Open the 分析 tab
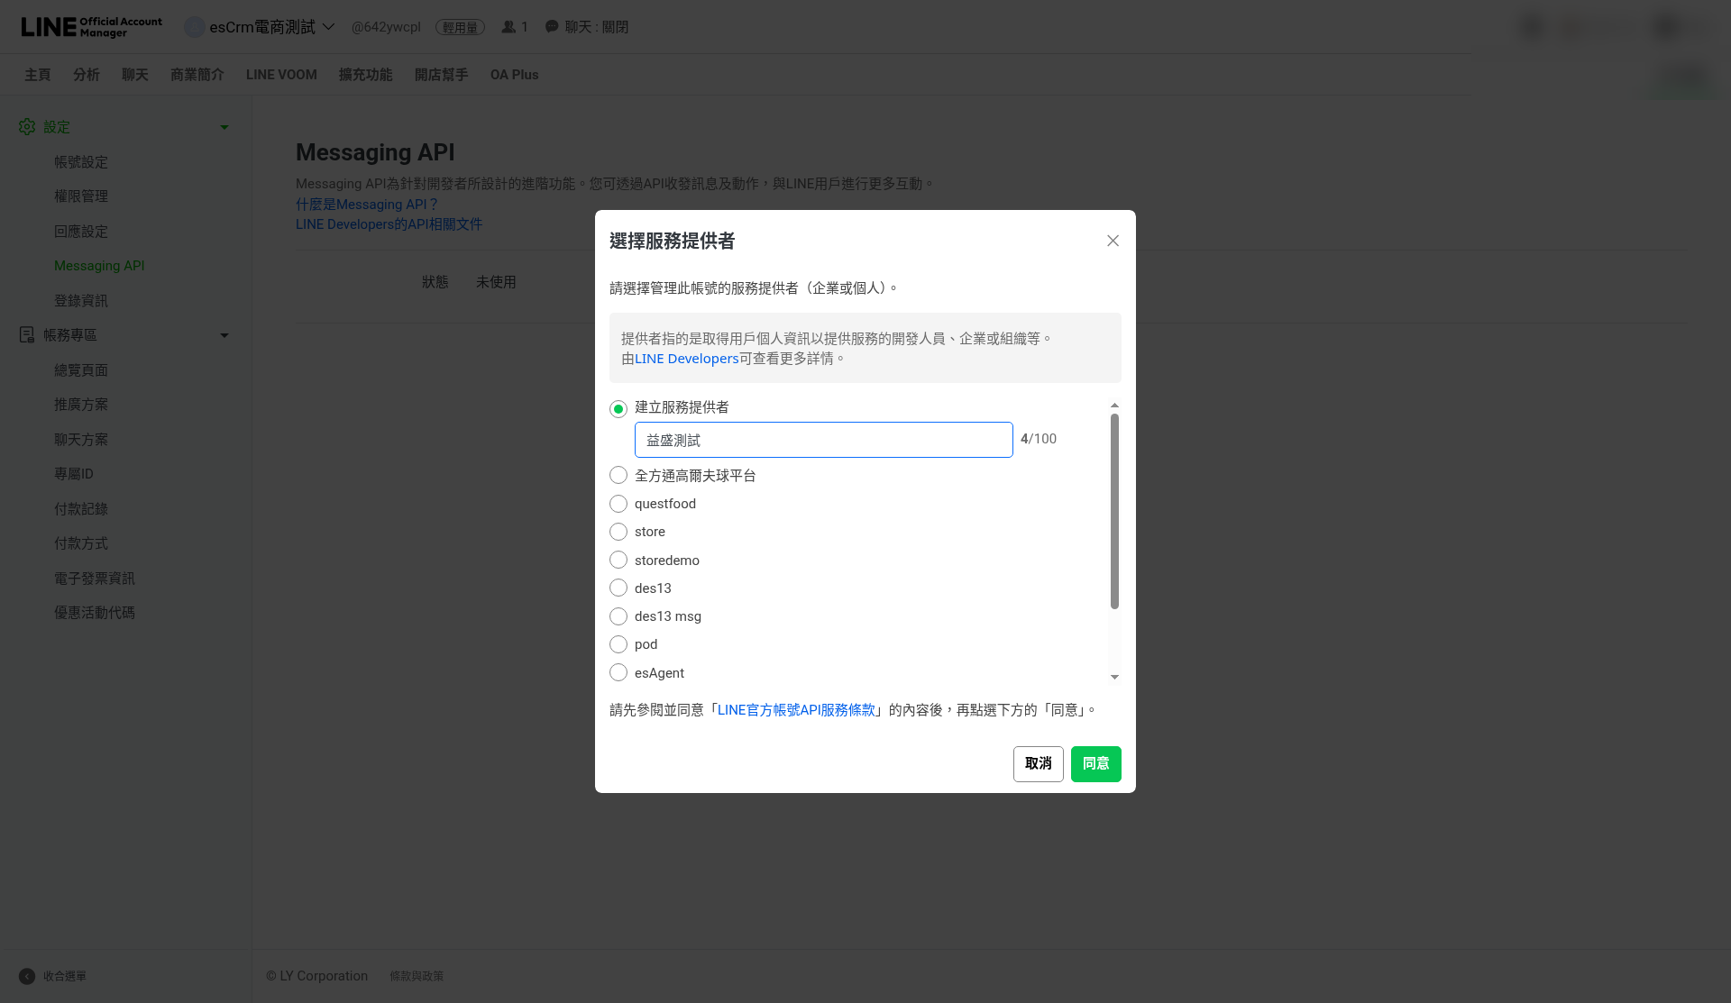Screen dimensions: 1731x1003 87,75
